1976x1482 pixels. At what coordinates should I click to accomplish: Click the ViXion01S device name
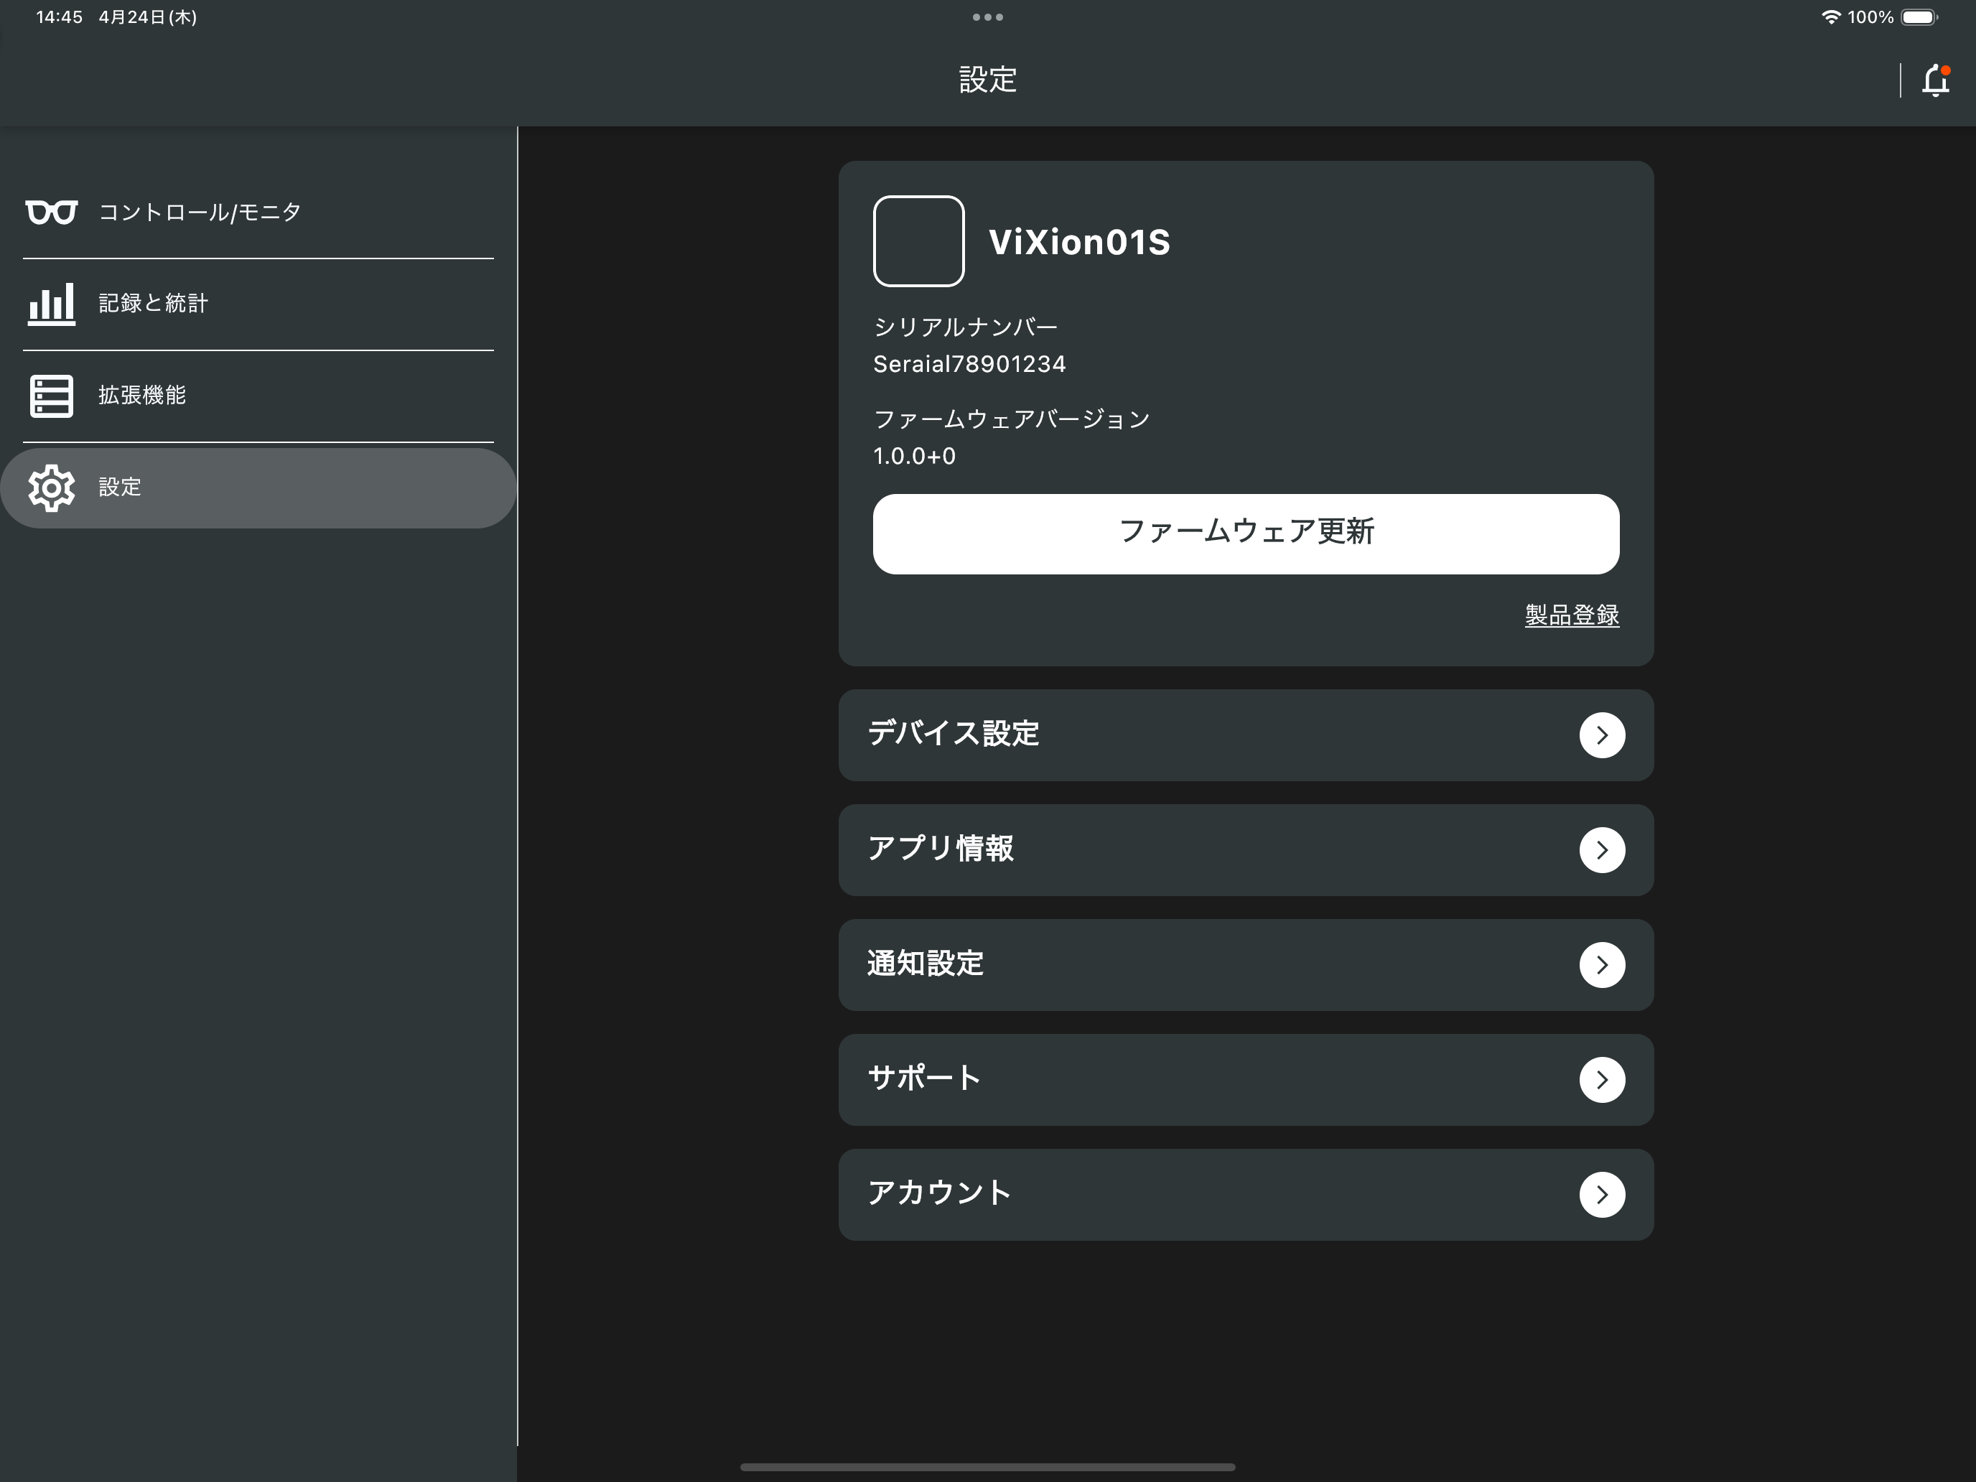click(1079, 242)
